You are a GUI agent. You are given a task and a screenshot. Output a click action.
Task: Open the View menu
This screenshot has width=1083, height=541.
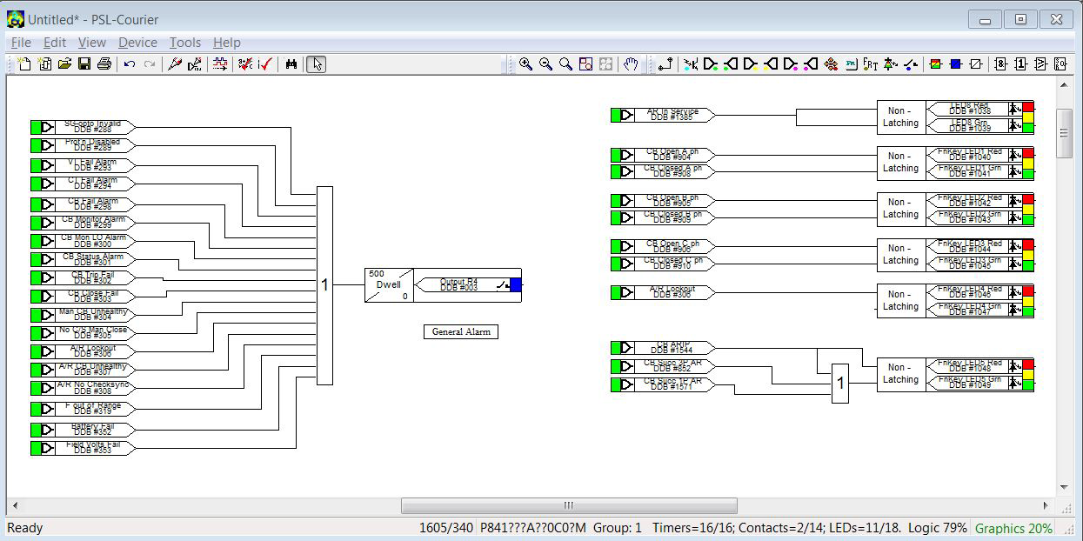click(91, 42)
